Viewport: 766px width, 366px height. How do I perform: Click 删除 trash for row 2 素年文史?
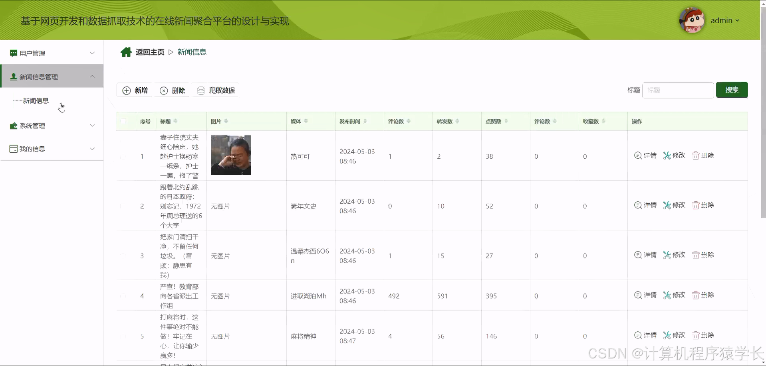[696, 205]
